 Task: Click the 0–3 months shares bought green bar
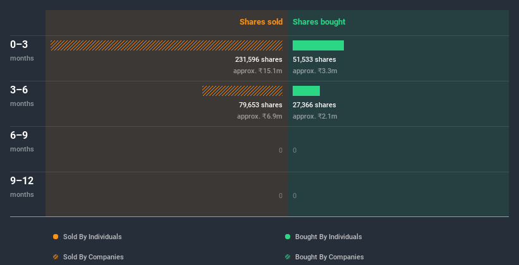coord(318,45)
